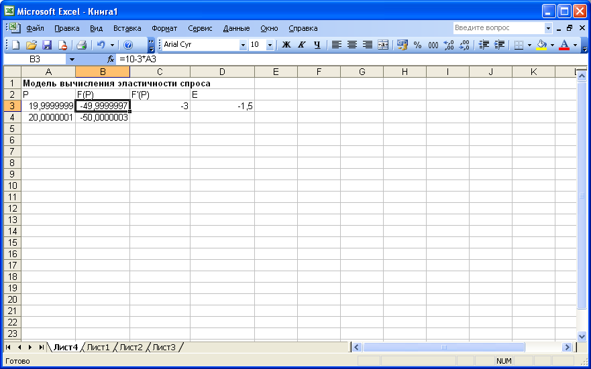Image resolution: width=591 pixels, height=369 pixels.
Task: Click the fx Insert Function icon
Action: coord(111,59)
